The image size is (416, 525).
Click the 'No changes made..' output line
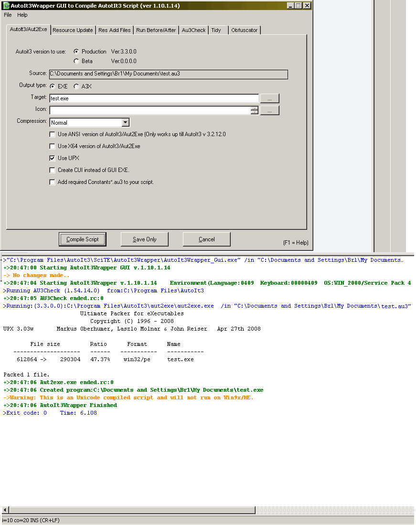pyautogui.click(x=36, y=275)
